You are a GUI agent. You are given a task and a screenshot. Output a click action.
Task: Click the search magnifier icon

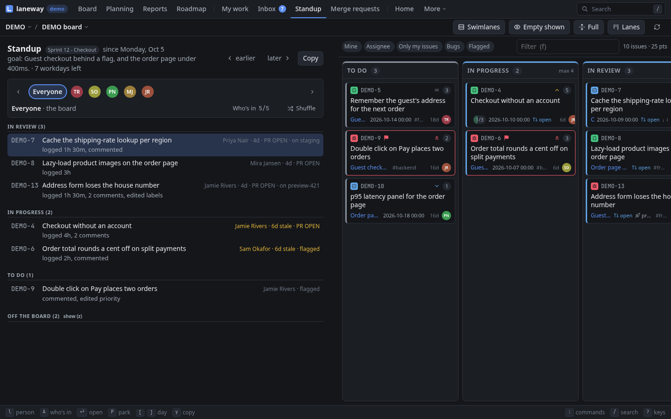tap(585, 9)
